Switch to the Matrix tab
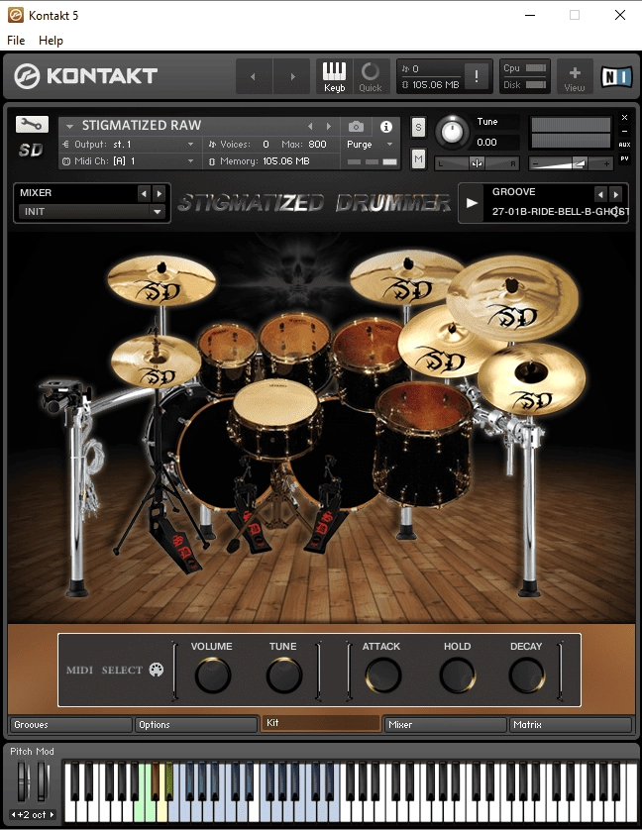 coord(570,725)
